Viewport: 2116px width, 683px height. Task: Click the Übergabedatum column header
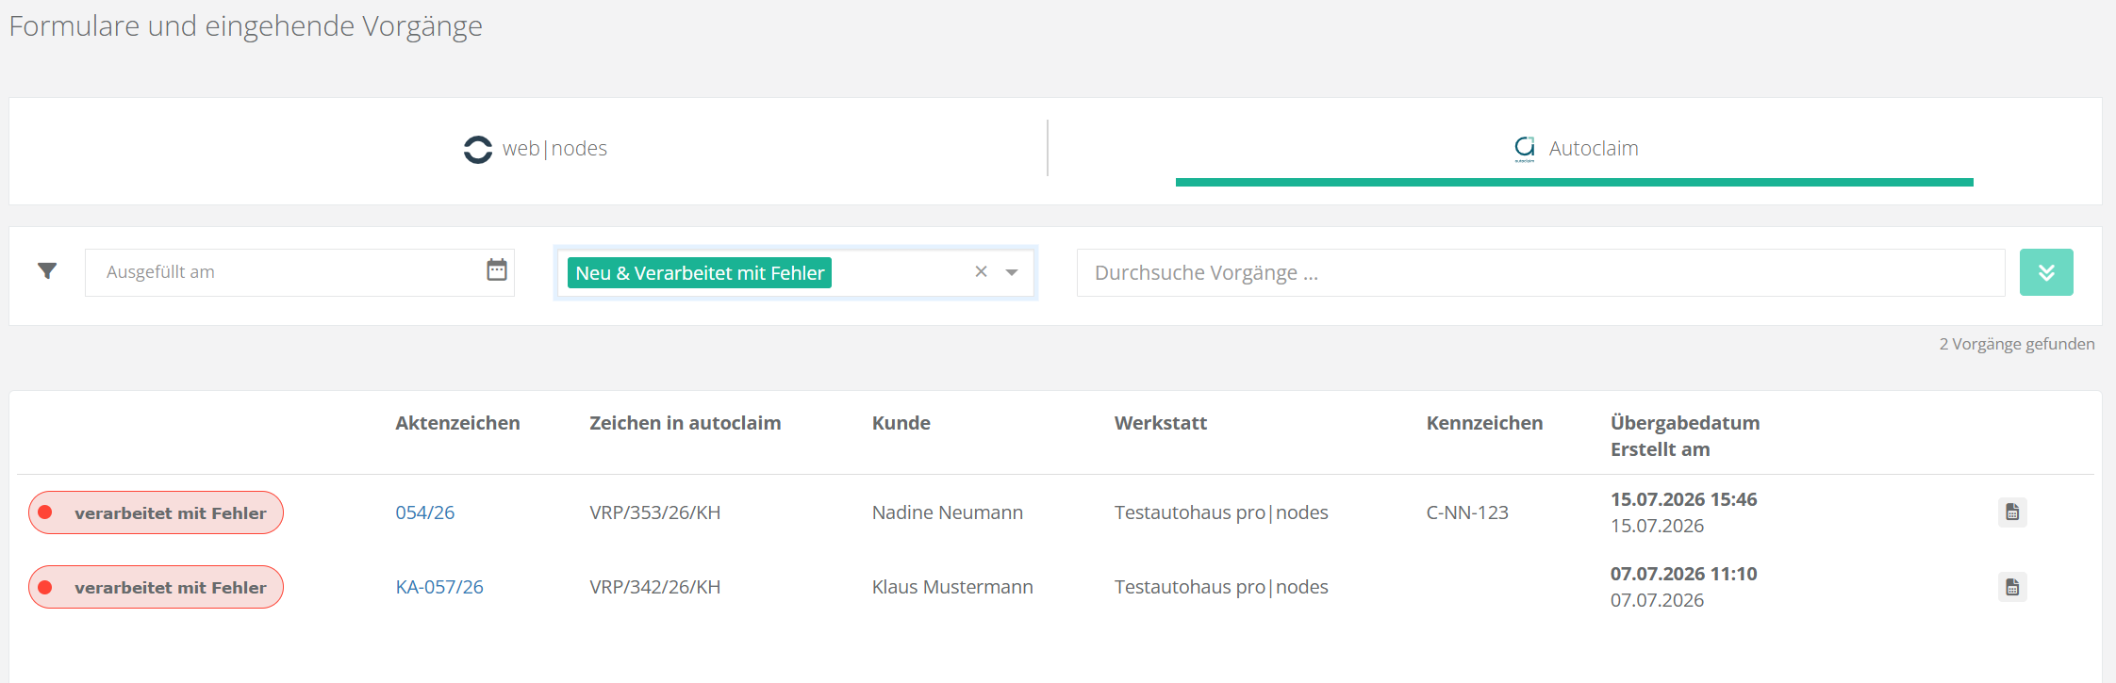pyautogui.click(x=1685, y=423)
